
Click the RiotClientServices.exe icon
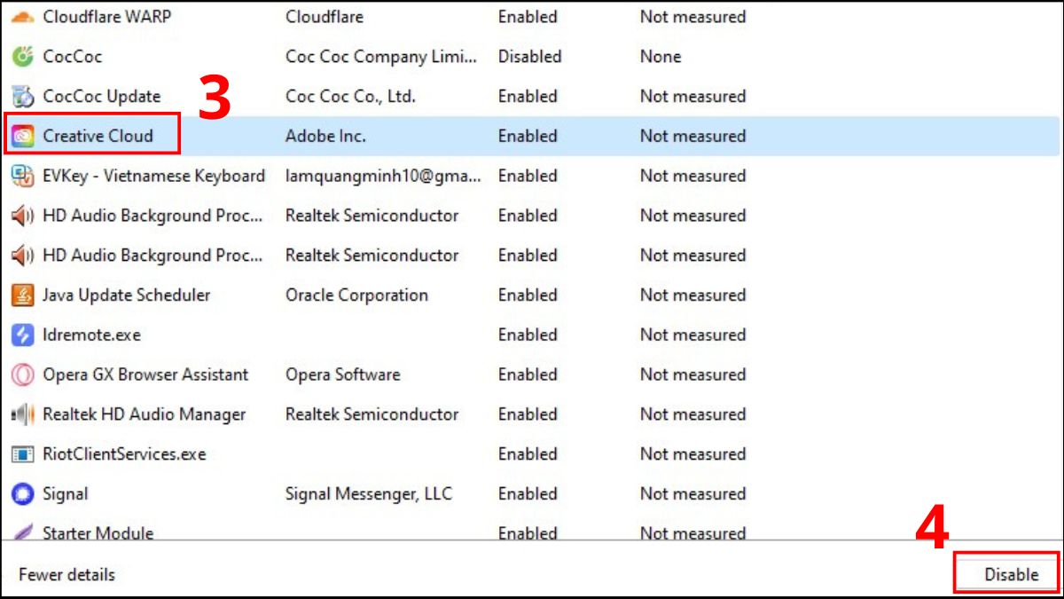point(22,454)
